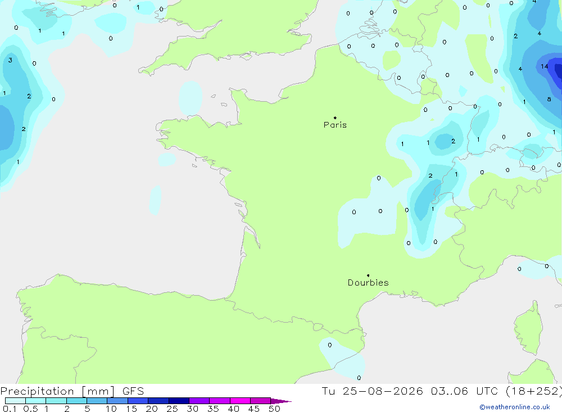Click the Paris city label

pyautogui.click(x=335, y=125)
